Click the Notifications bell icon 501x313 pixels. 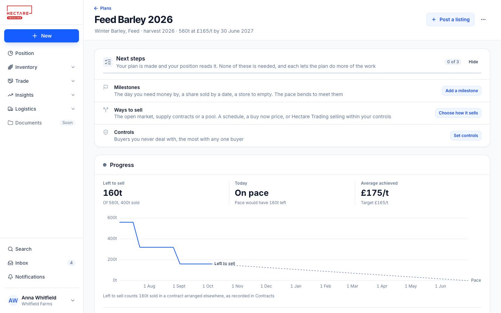coord(10,277)
